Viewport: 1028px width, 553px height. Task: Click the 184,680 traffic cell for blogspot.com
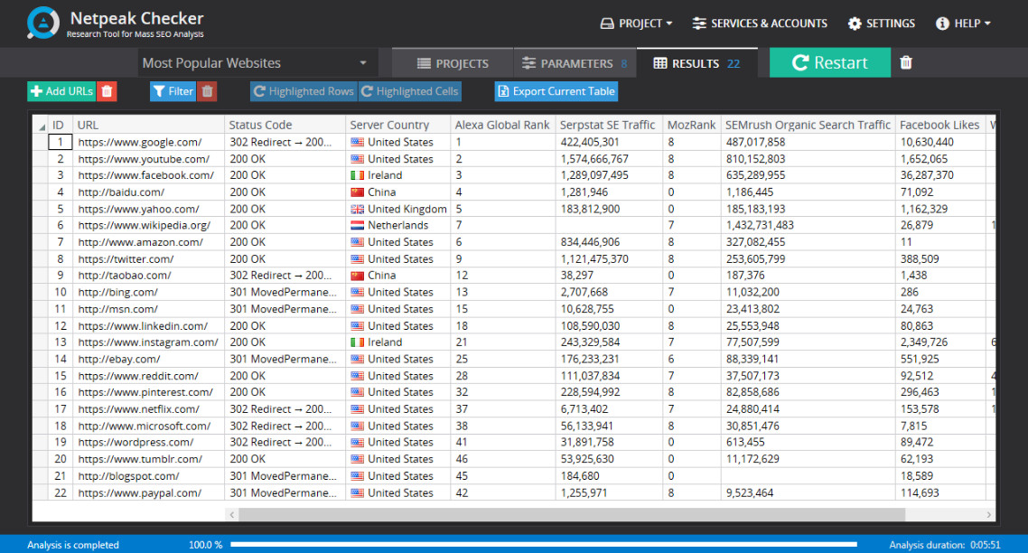click(609, 475)
